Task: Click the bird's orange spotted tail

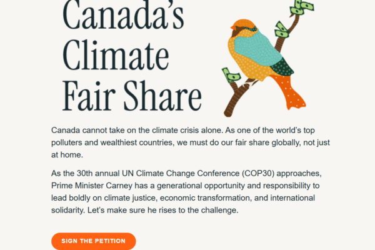Action: [x=289, y=92]
